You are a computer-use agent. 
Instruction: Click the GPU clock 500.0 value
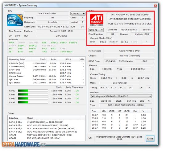coord(103,42)
